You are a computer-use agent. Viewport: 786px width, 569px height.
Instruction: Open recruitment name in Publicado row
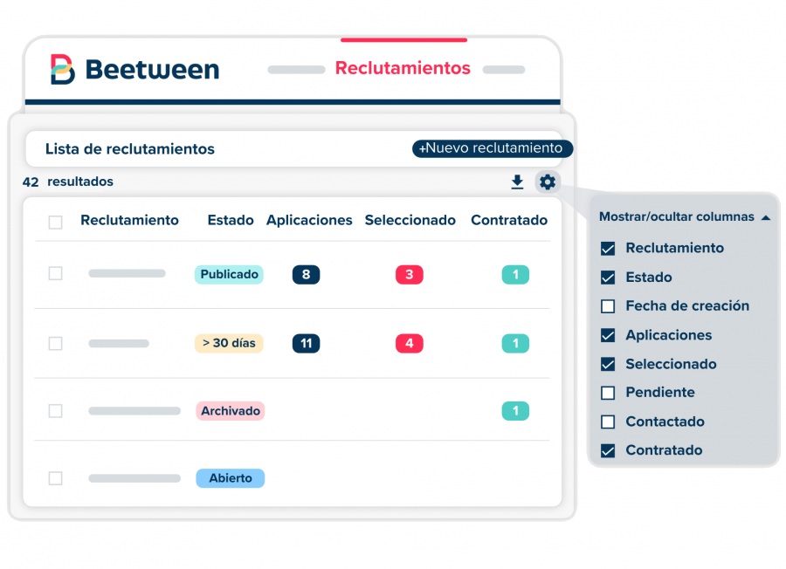(127, 273)
